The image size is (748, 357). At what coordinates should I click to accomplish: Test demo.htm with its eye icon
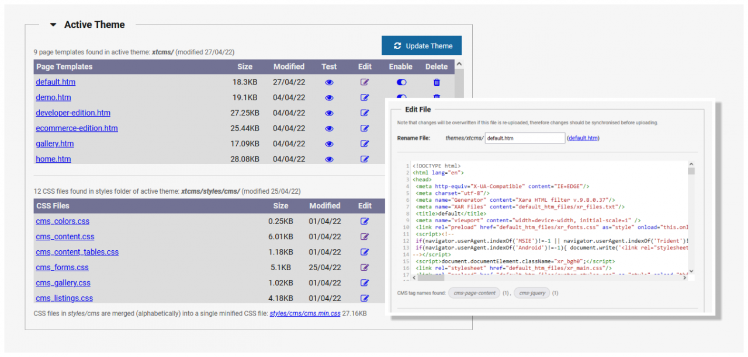[329, 98]
